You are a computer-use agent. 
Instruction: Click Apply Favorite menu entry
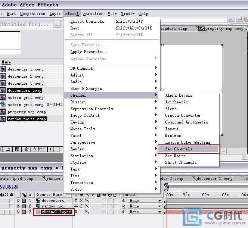tap(112, 51)
